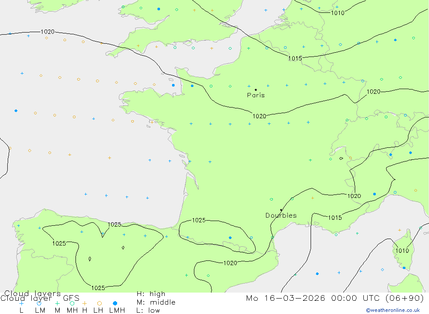The image size is (429, 314).
Task: Click the LMH text in the legend
Action: tap(117, 311)
